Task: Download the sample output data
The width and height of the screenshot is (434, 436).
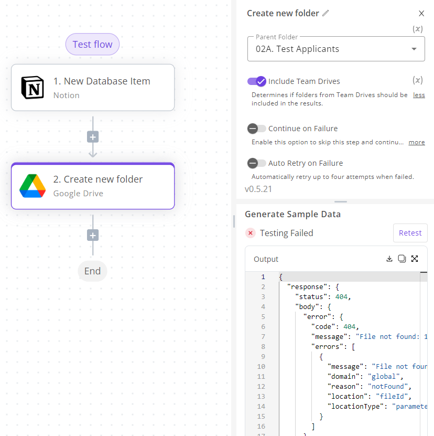Action: [389, 259]
